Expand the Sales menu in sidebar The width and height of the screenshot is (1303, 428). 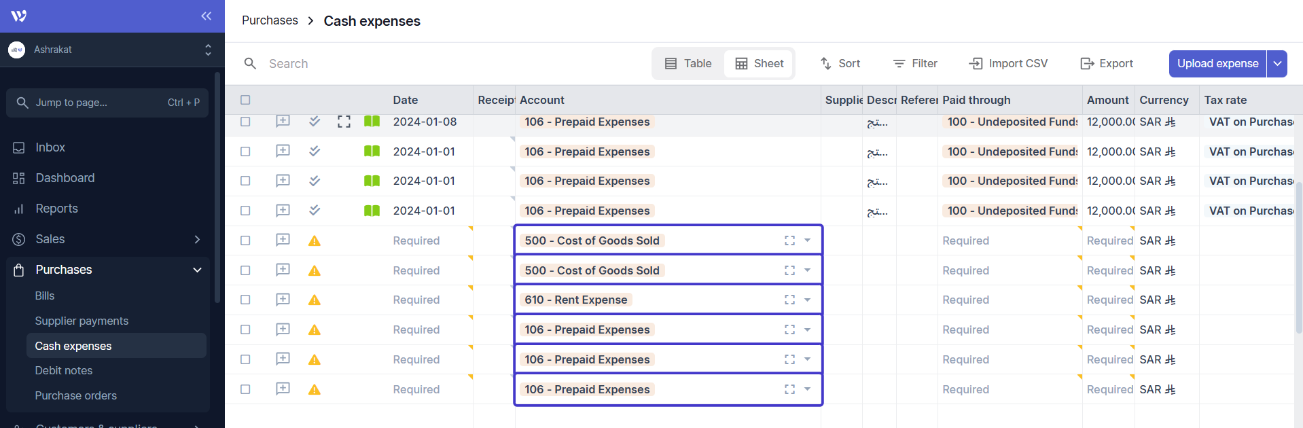[196, 239]
